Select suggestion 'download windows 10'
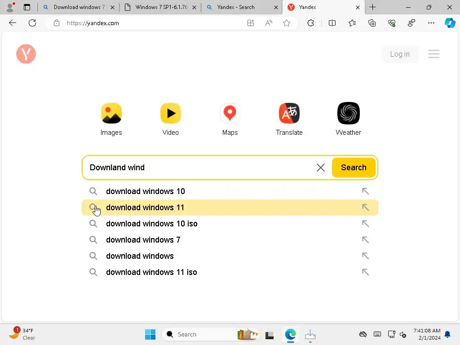Image resolution: width=460 pixels, height=345 pixels. pyautogui.click(x=230, y=191)
